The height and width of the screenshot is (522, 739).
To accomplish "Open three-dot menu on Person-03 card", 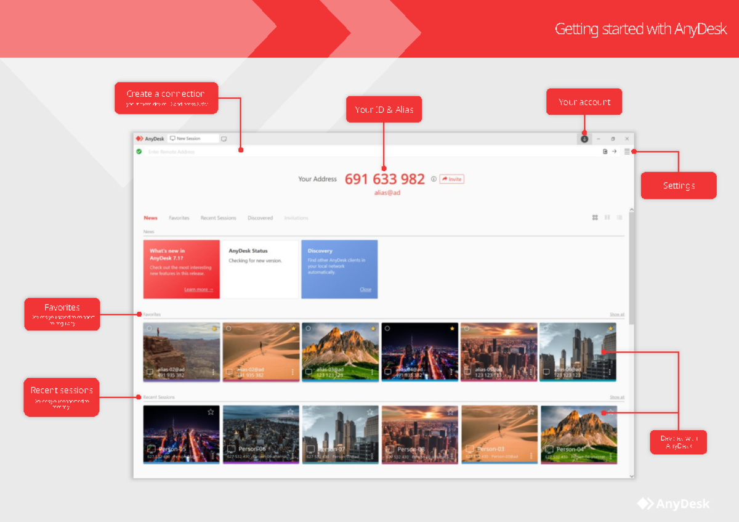I will tap(531, 456).
